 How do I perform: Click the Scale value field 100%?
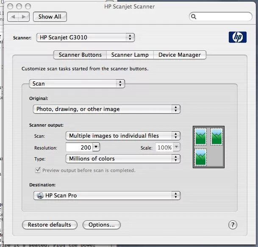(164, 147)
